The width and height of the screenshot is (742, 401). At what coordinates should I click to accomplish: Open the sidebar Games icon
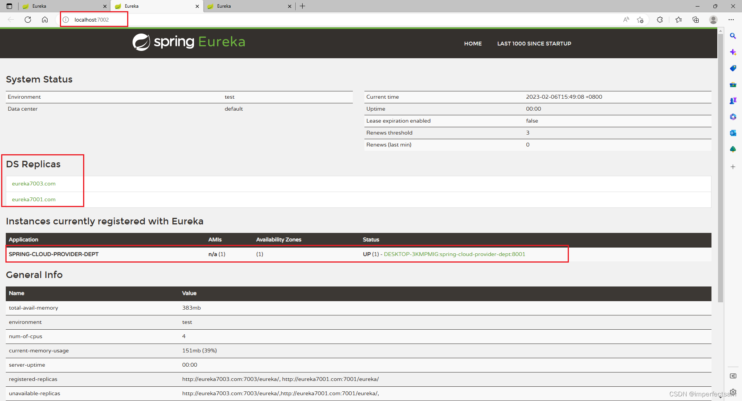click(733, 101)
